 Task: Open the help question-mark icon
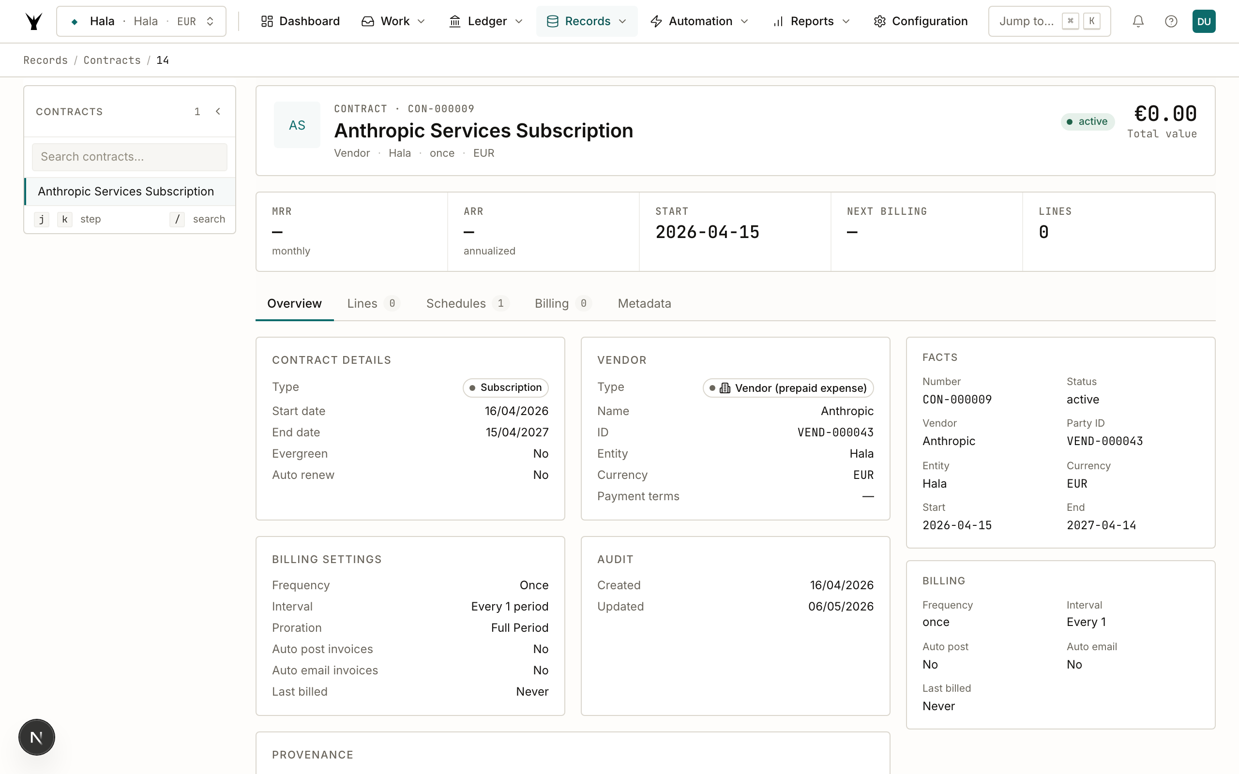tap(1171, 21)
